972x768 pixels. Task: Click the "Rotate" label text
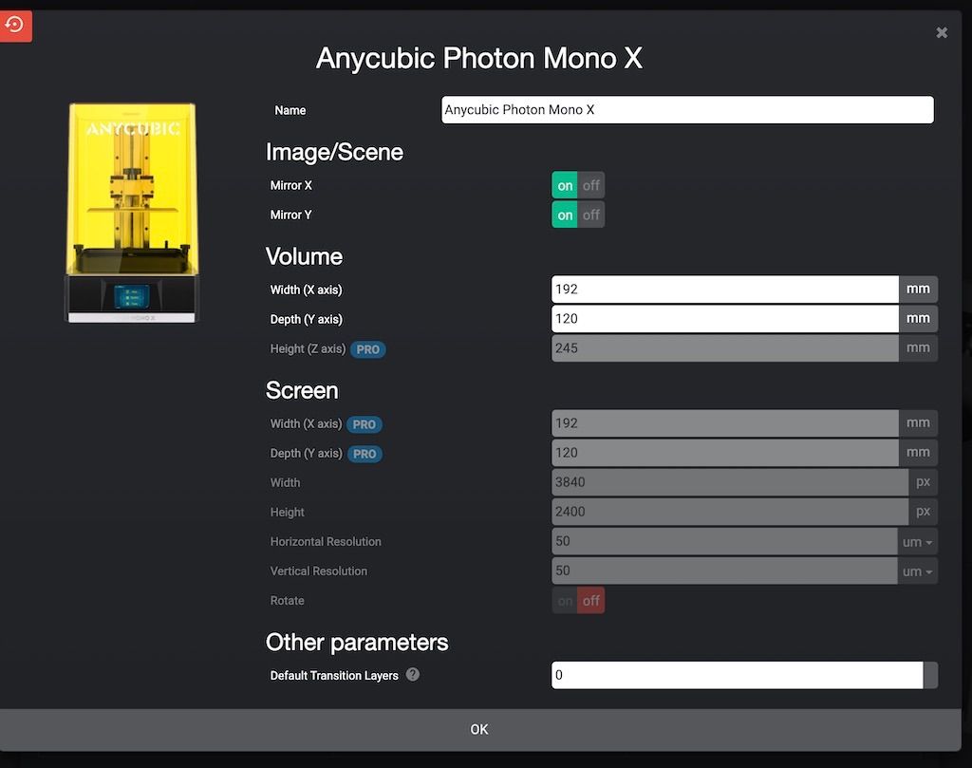point(287,601)
